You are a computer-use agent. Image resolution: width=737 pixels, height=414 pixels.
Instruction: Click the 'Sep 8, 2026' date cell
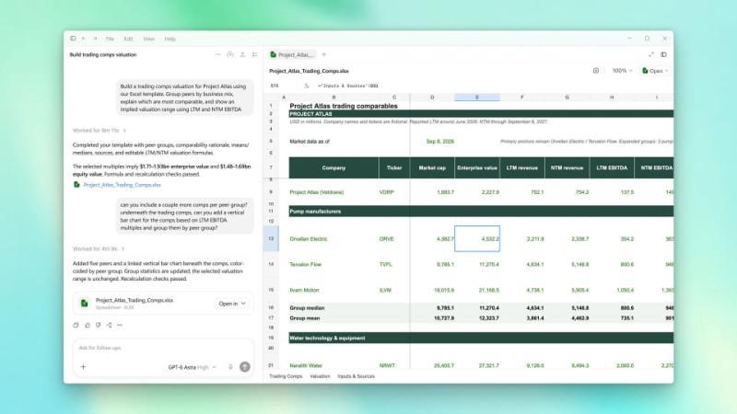[440, 142]
